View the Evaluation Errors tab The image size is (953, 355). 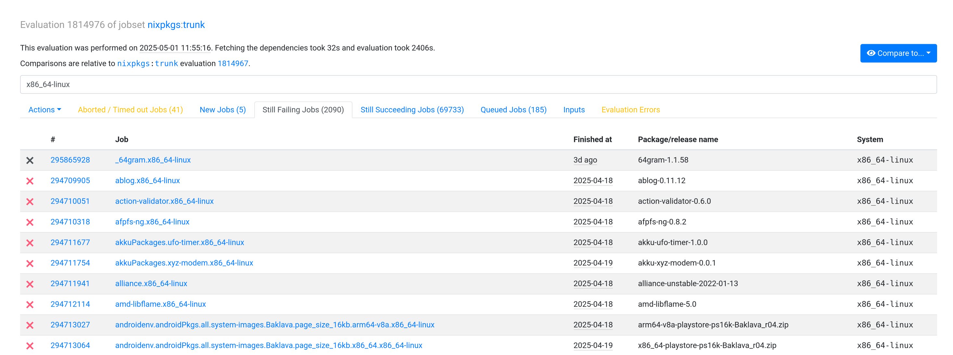tap(630, 110)
